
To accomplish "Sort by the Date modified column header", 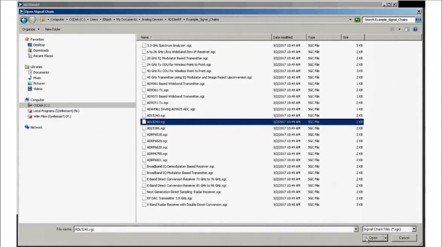I will point(289,38).
